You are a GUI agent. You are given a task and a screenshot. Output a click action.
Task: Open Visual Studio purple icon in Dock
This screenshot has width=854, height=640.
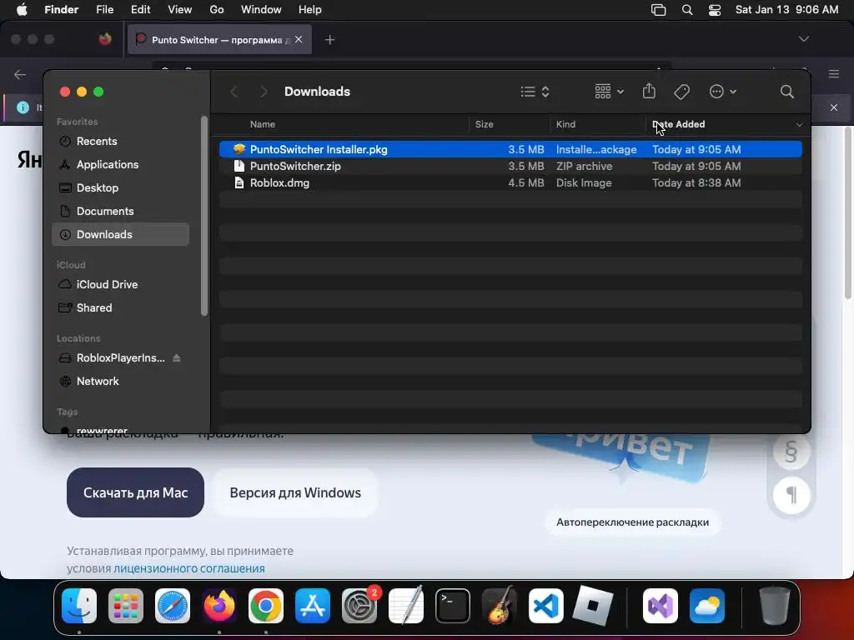[661, 606]
